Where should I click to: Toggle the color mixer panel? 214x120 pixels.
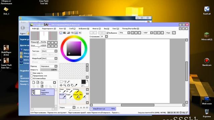72,33
